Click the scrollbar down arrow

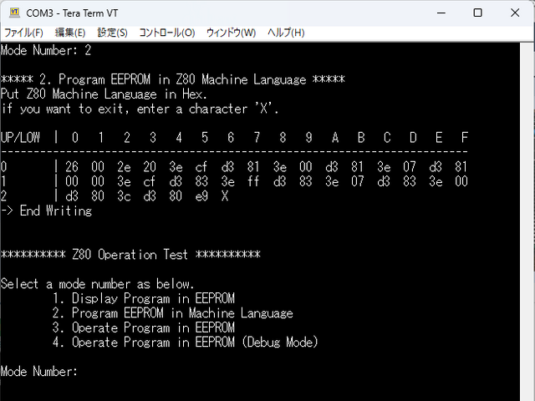(527, 393)
